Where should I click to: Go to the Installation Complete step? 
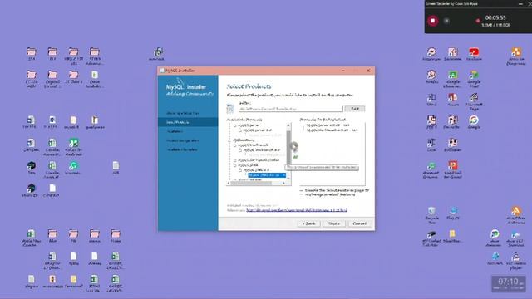(x=182, y=149)
